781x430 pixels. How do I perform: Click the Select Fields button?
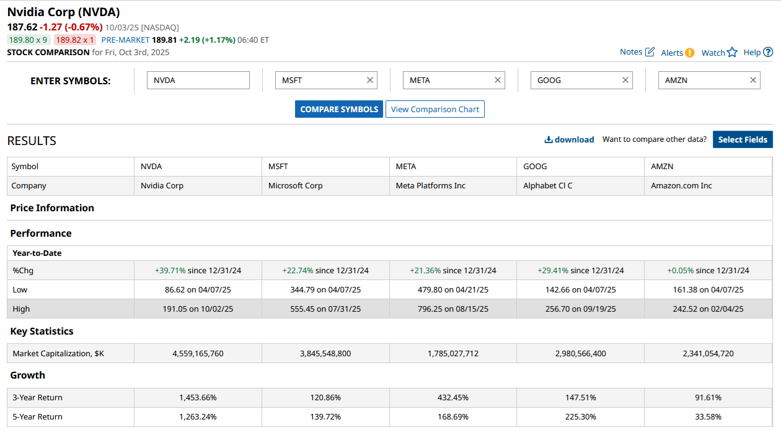click(x=743, y=139)
